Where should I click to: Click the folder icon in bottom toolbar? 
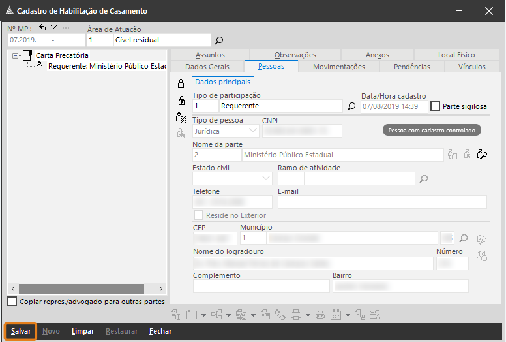click(192, 315)
